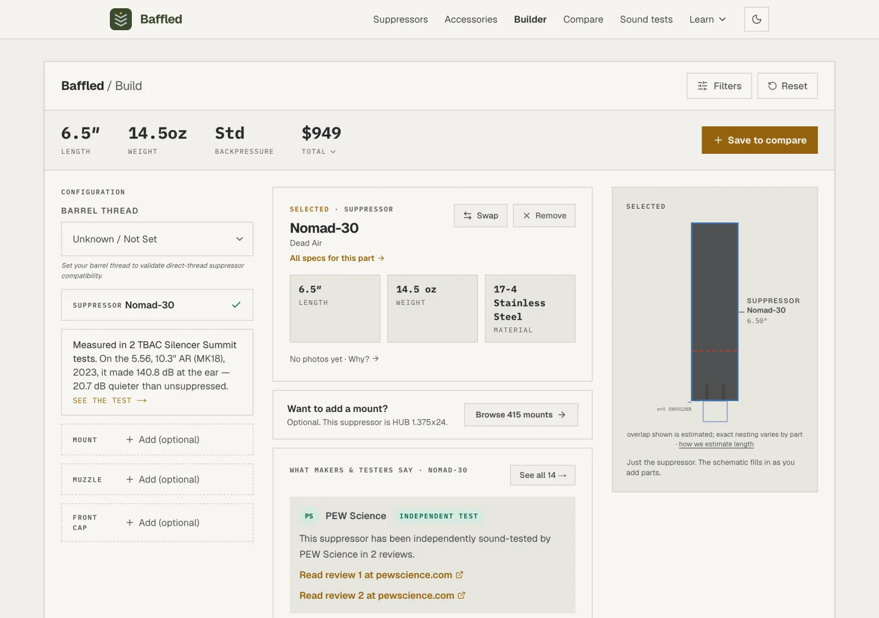Click the 6.5" LENGTH spec tile
The height and width of the screenshot is (618, 879).
(x=335, y=309)
